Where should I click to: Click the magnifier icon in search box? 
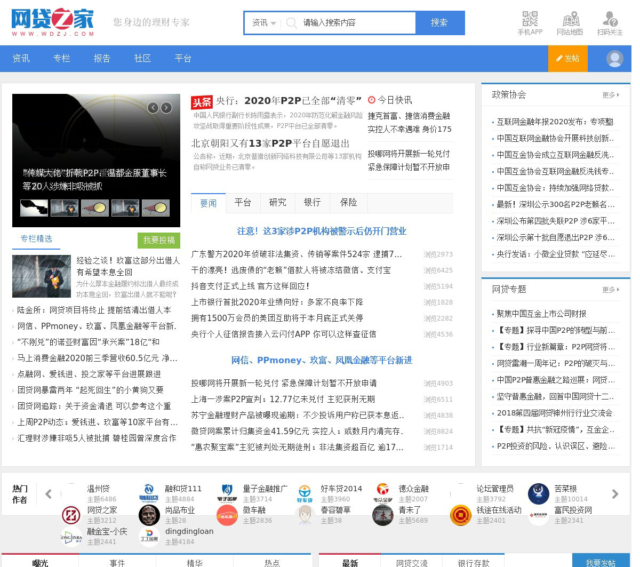tap(291, 23)
